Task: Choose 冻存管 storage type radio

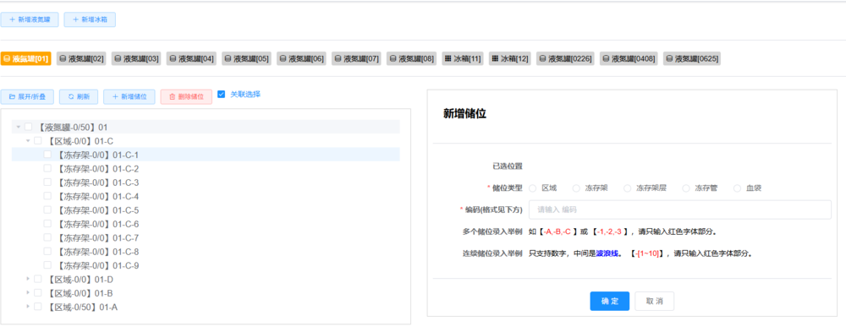Action: tap(686, 188)
